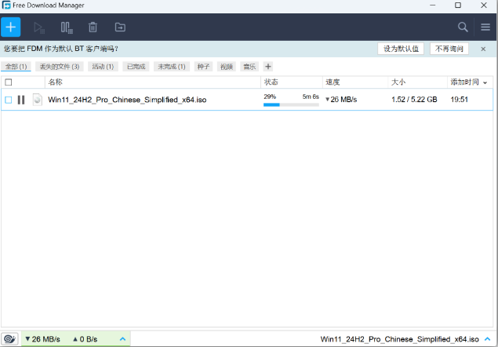Click the Win11 ISO download progress bar

(290, 104)
